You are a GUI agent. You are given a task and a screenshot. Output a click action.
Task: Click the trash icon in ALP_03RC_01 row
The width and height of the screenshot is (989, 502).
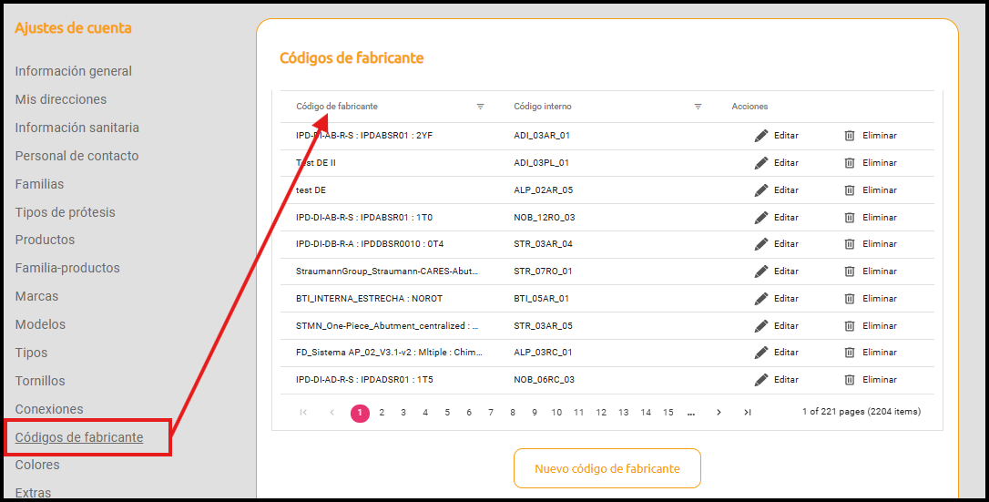(x=850, y=352)
